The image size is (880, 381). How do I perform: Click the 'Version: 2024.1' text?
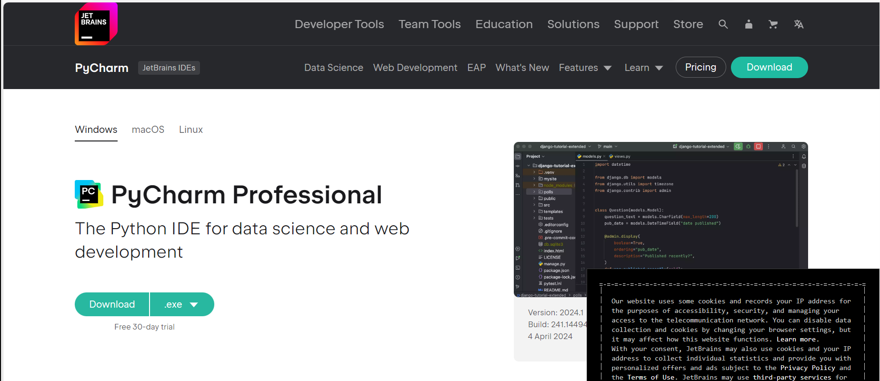[x=556, y=312]
